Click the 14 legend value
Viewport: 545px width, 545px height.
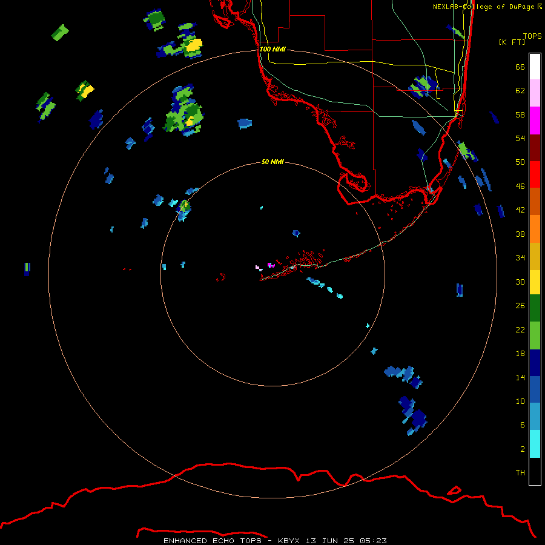(x=520, y=377)
